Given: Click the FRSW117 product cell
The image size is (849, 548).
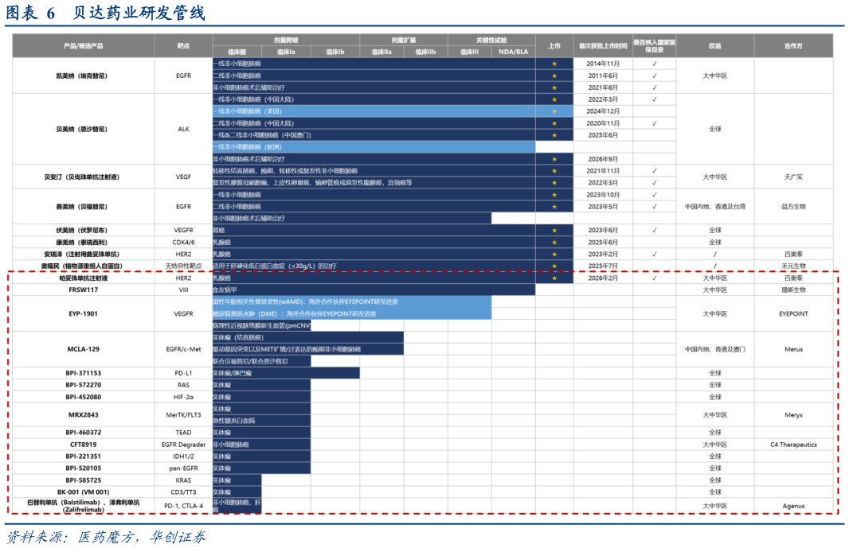Looking at the screenshot, I should tap(84, 290).
